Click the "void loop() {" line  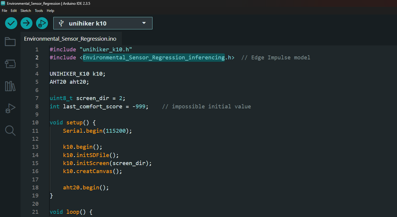pos(71,212)
